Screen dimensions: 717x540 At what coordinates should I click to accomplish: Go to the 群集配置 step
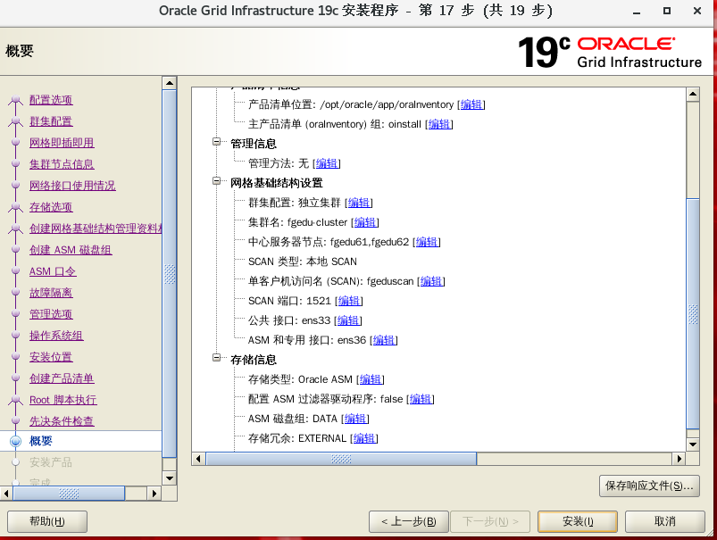point(51,121)
